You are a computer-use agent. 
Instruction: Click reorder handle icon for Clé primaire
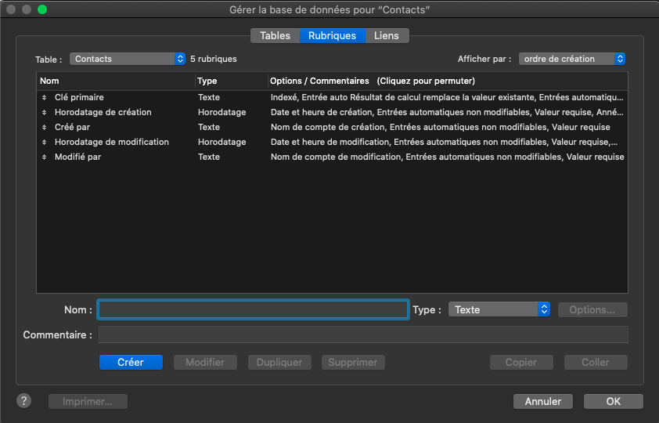tap(45, 98)
